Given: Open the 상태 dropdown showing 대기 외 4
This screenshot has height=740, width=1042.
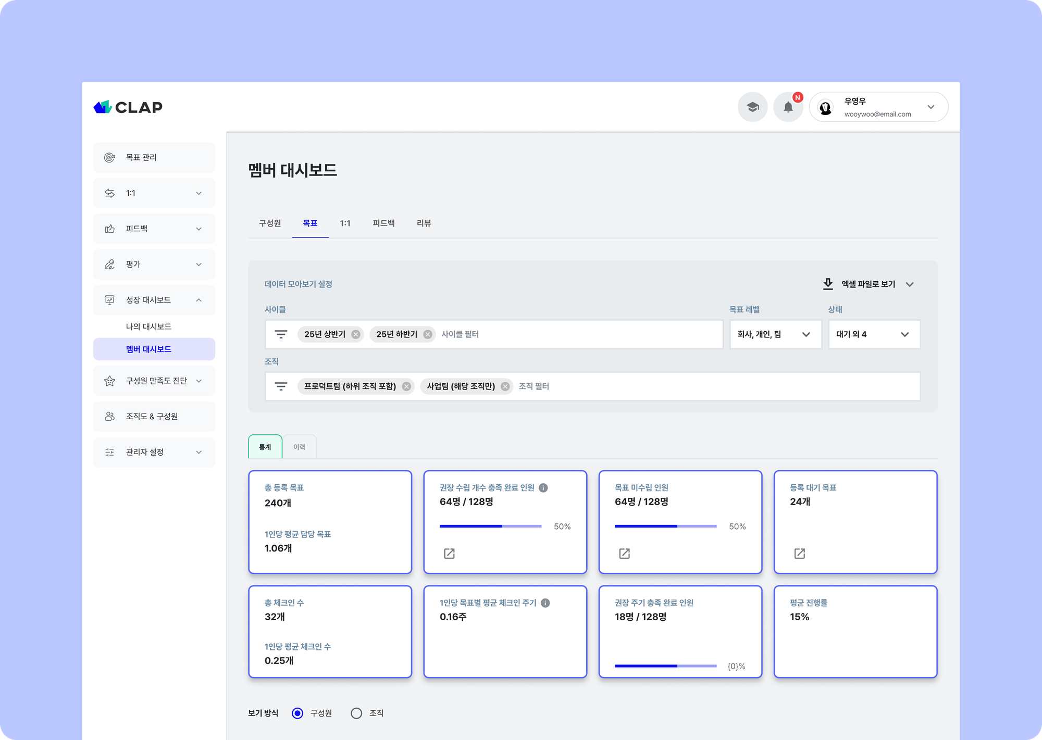Looking at the screenshot, I should point(874,334).
